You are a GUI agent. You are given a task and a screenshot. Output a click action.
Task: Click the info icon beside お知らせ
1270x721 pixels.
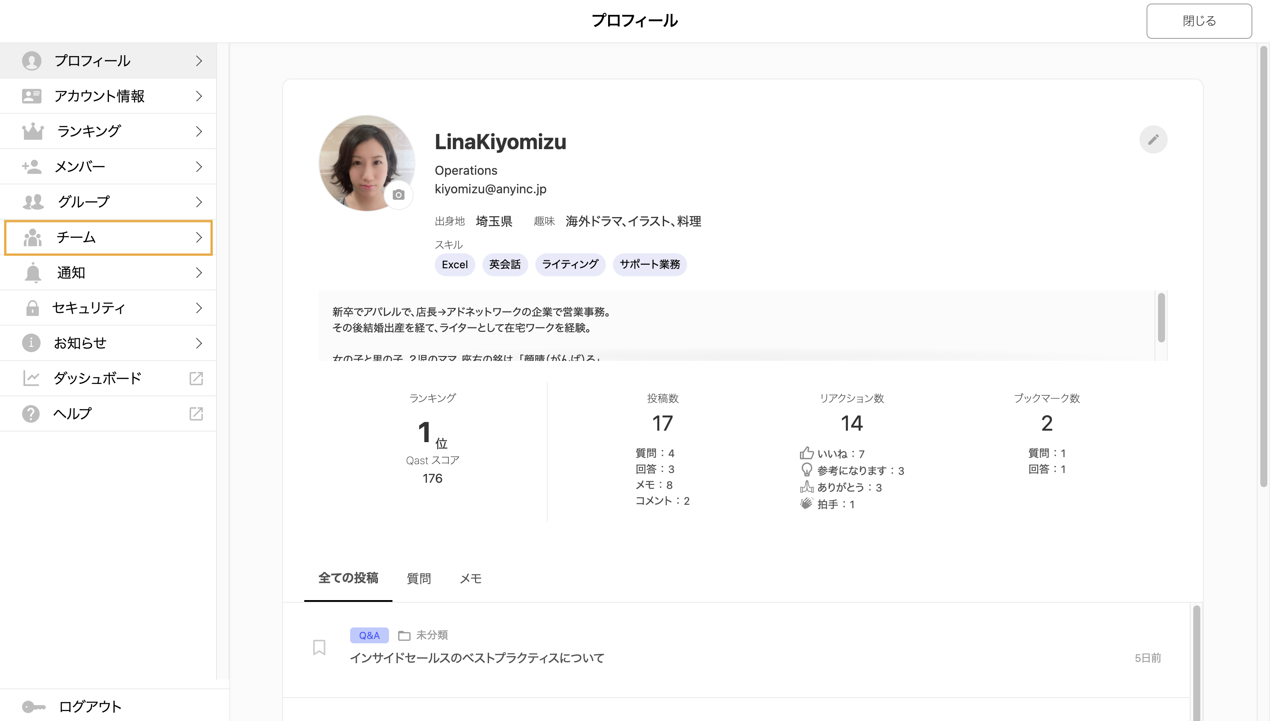pos(31,343)
